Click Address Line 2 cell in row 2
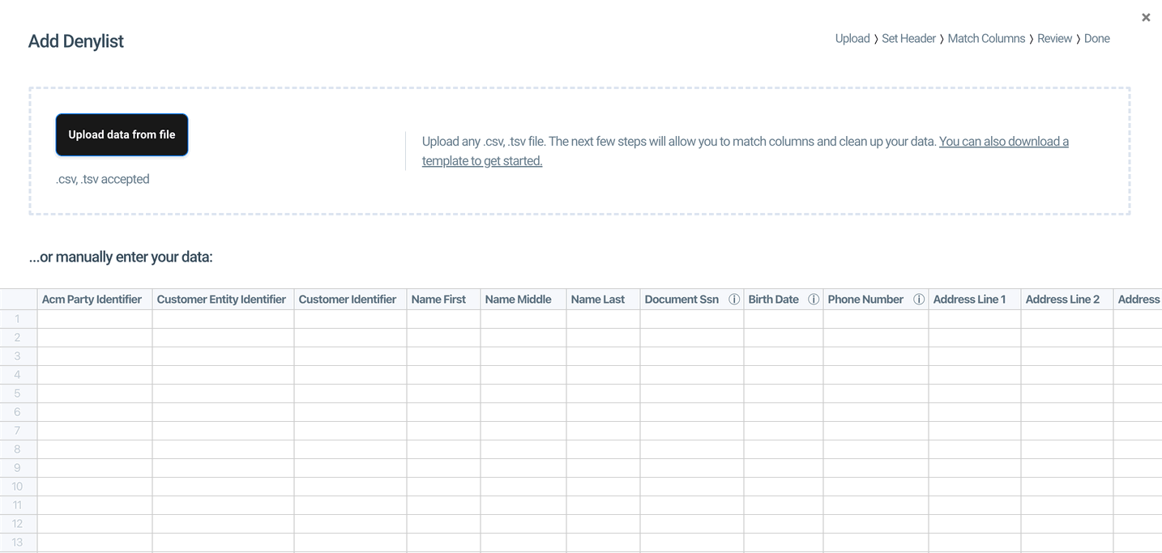1162x553 pixels. 1067,338
